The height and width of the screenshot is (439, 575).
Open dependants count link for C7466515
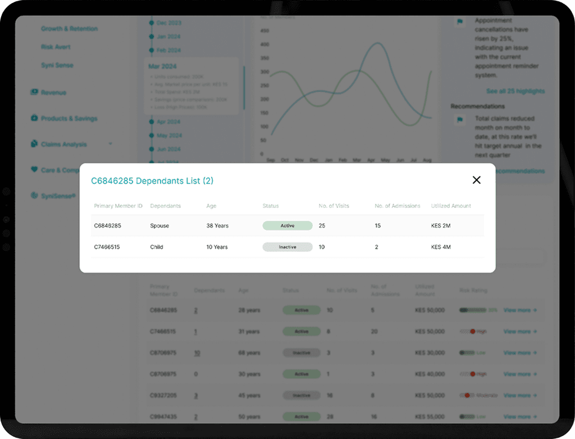(195, 332)
